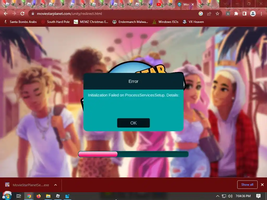This screenshot has width=267, height=200.
Task: Click the forward navigation arrow
Action: 14,14
